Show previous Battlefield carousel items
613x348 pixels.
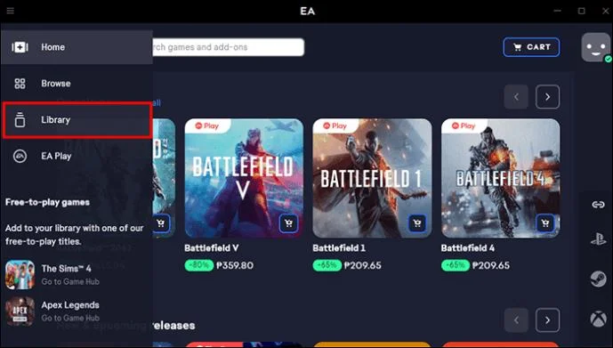(x=516, y=97)
